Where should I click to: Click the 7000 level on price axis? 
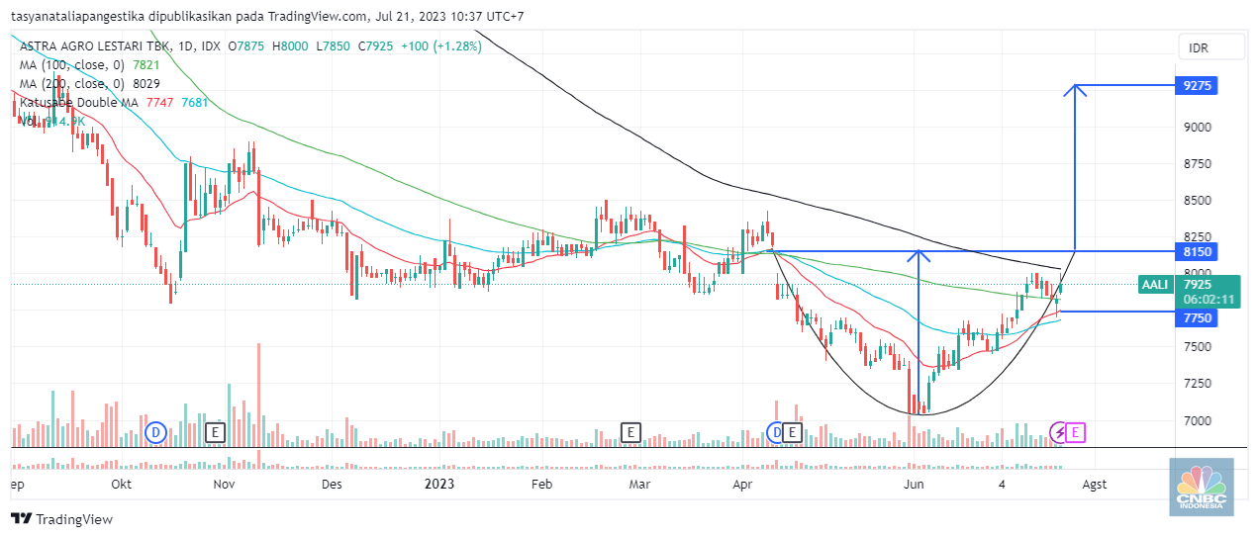[1198, 420]
